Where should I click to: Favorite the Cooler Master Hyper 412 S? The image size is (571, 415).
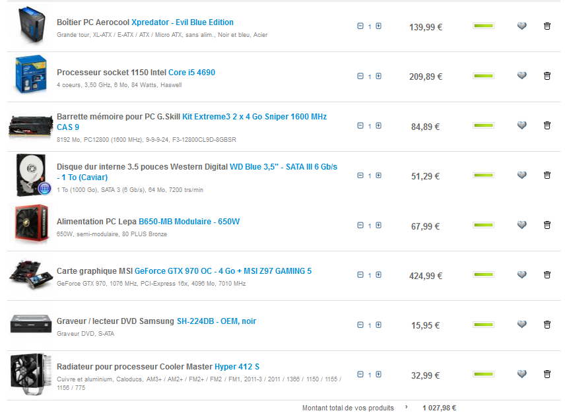522,374
